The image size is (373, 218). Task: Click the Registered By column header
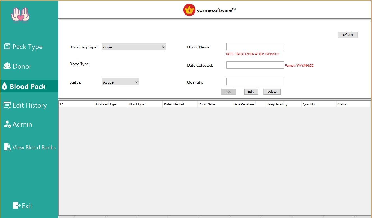pyautogui.click(x=284, y=104)
